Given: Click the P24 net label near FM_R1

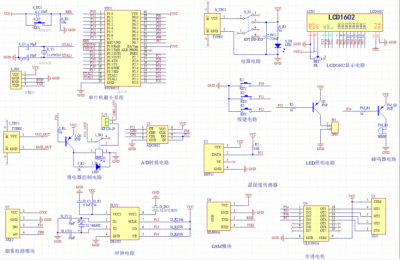Looking at the screenshot, I should point(348,109).
